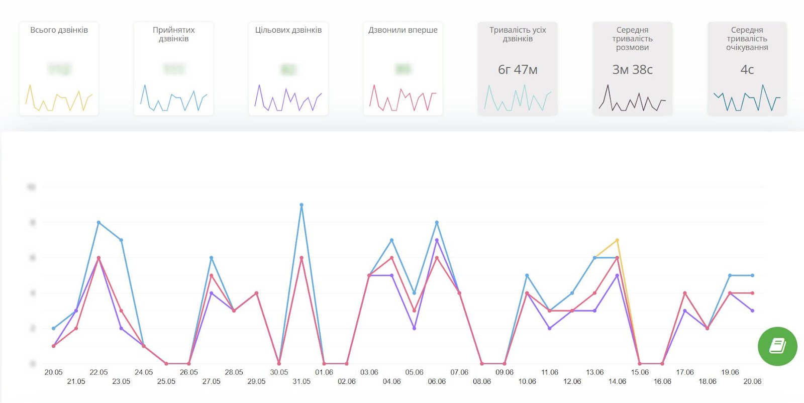804x403 pixels.
Task: Click the 4с average wait value
Action: 747,70
